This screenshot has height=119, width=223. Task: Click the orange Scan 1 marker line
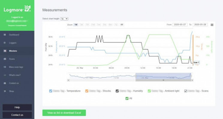tap(193, 50)
